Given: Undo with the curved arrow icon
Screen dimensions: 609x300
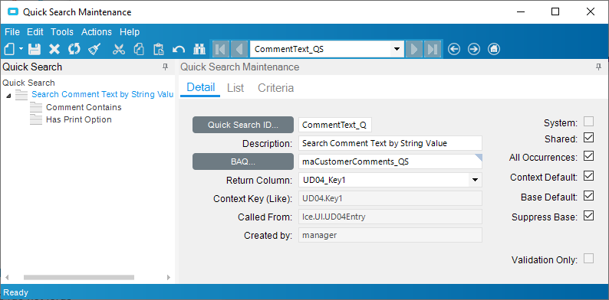Looking at the screenshot, I should click(x=179, y=49).
